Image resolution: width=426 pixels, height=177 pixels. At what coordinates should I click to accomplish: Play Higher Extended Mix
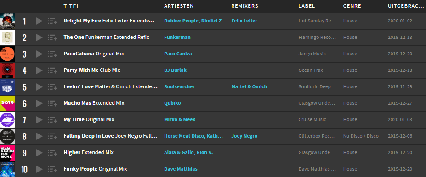39,153
